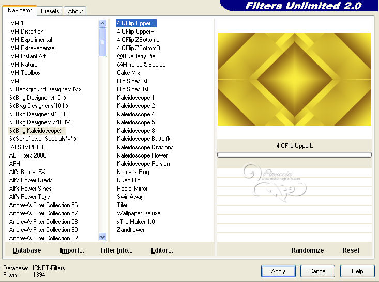Click the Database button
The image size is (379, 282).
(27, 250)
